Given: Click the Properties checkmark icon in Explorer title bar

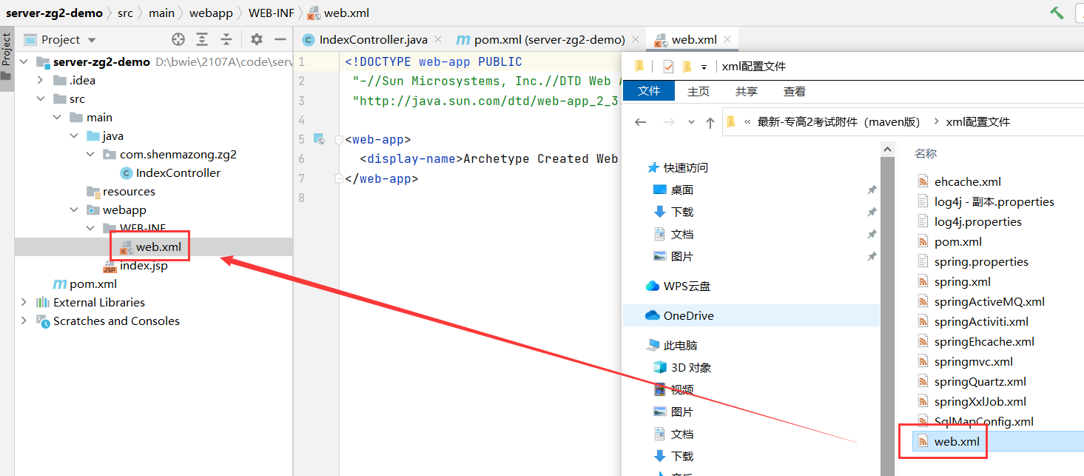Looking at the screenshot, I should [668, 67].
